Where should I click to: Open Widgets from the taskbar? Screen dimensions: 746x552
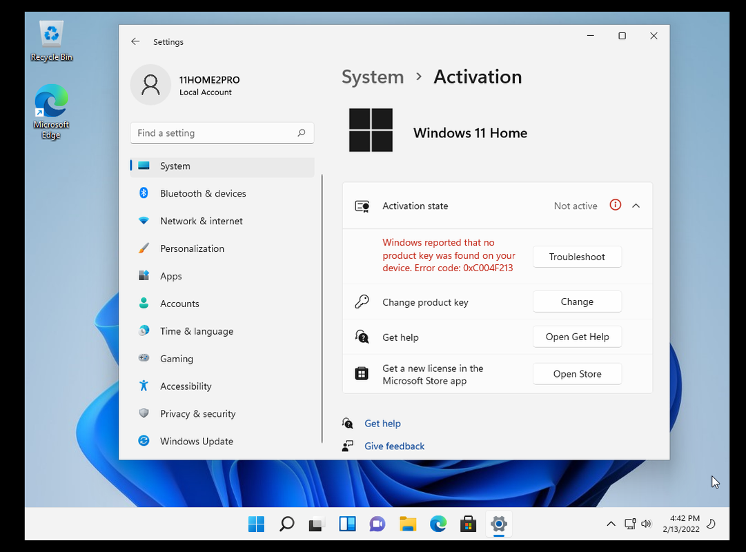(347, 524)
